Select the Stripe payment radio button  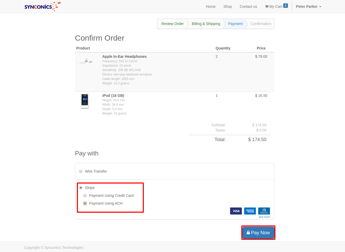click(x=81, y=188)
